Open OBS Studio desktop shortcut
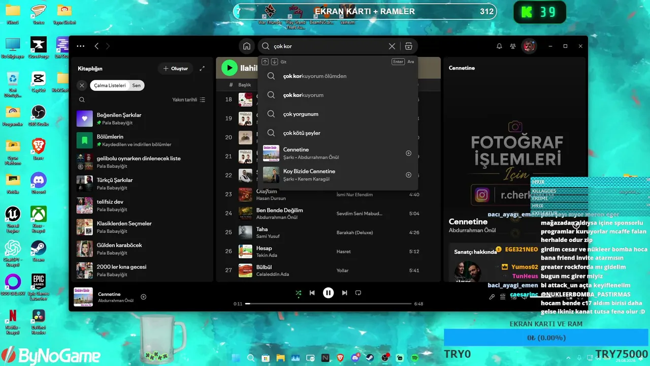The width and height of the screenshot is (650, 366). (39, 116)
